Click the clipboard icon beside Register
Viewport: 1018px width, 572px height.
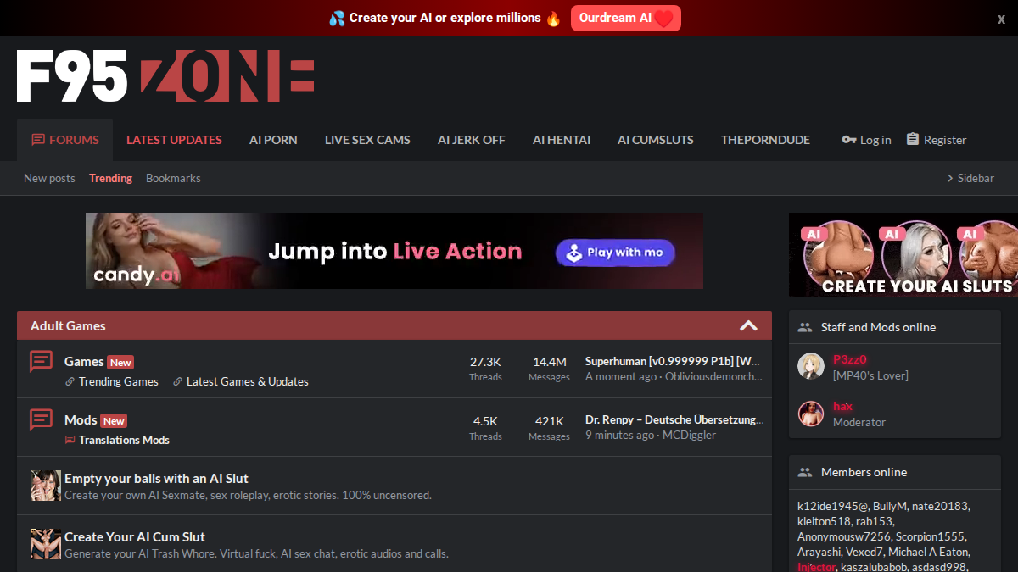tap(913, 139)
